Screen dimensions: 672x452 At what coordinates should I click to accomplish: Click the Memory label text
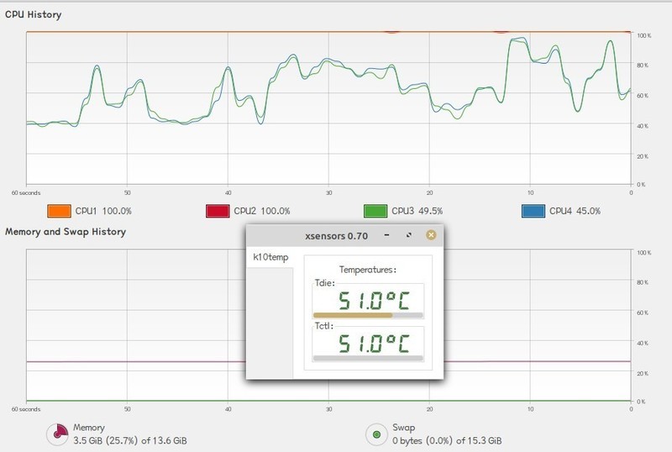(89, 428)
